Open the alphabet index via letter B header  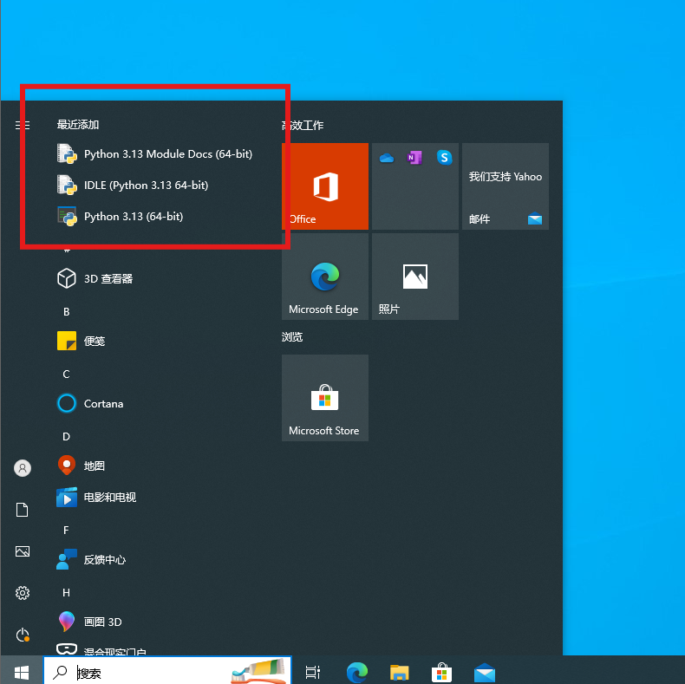[x=67, y=311]
